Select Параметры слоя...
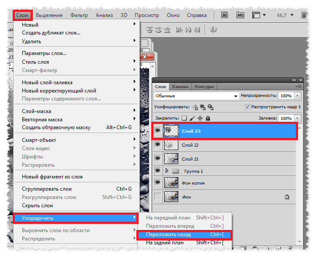The width and height of the screenshot is (316, 257). (x=76, y=53)
